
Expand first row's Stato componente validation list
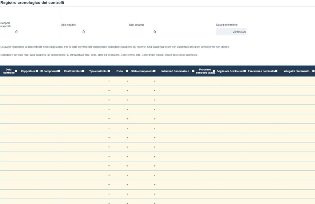click(x=155, y=81)
